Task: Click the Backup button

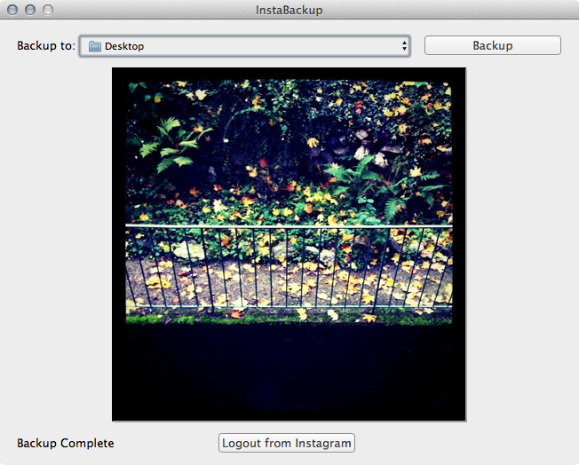Action: pyautogui.click(x=493, y=45)
